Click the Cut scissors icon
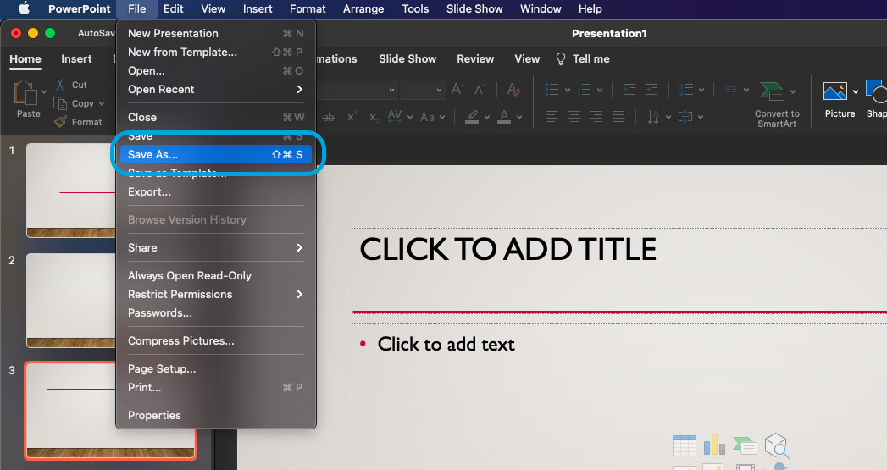 tap(60, 85)
